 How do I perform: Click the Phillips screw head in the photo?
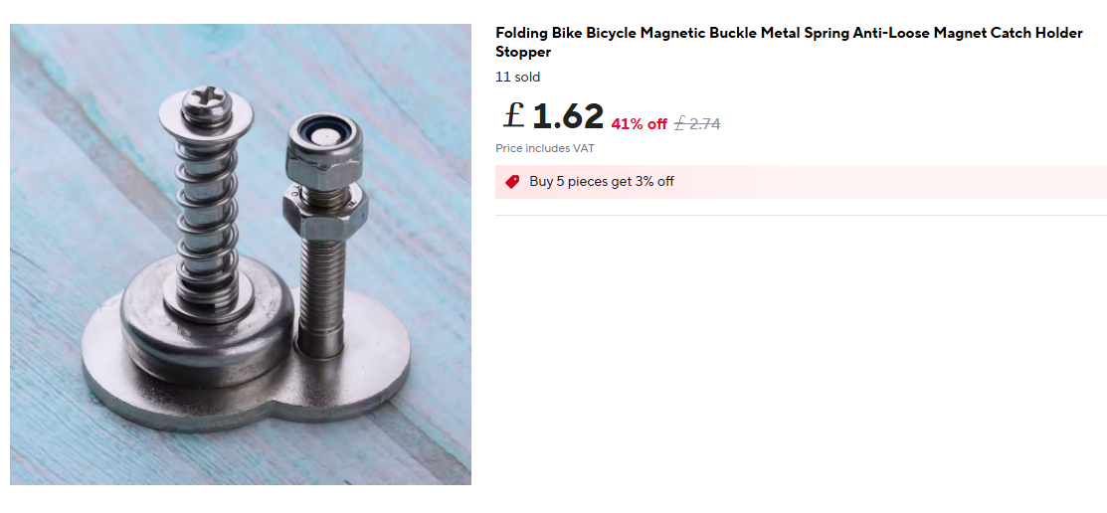tap(206, 105)
